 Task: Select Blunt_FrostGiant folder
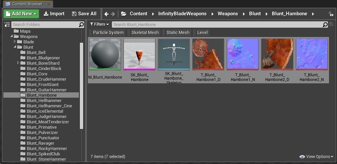(40, 85)
